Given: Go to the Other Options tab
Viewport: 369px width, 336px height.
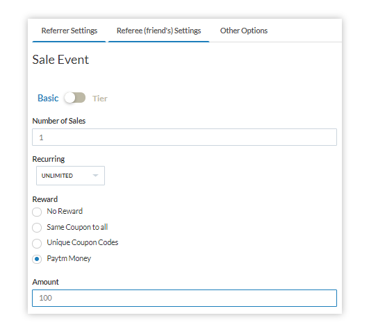Looking at the screenshot, I should click(x=244, y=31).
